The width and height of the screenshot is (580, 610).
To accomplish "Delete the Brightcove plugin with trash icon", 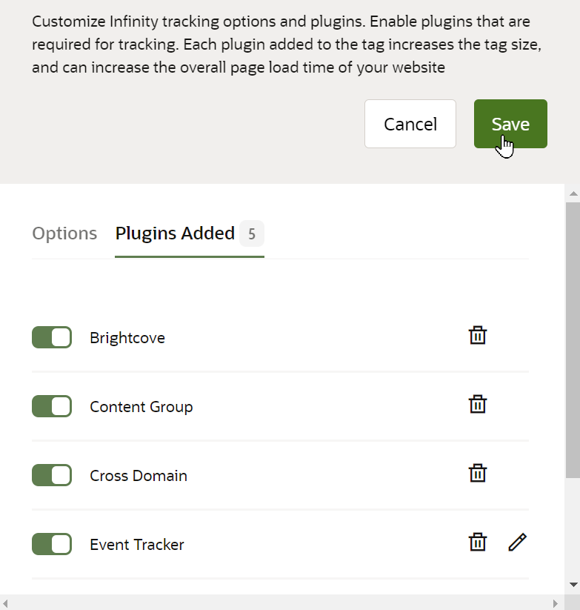I will (477, 335).
